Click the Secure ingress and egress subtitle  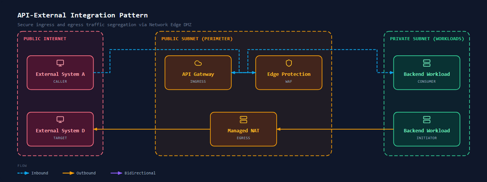[105, 24]
